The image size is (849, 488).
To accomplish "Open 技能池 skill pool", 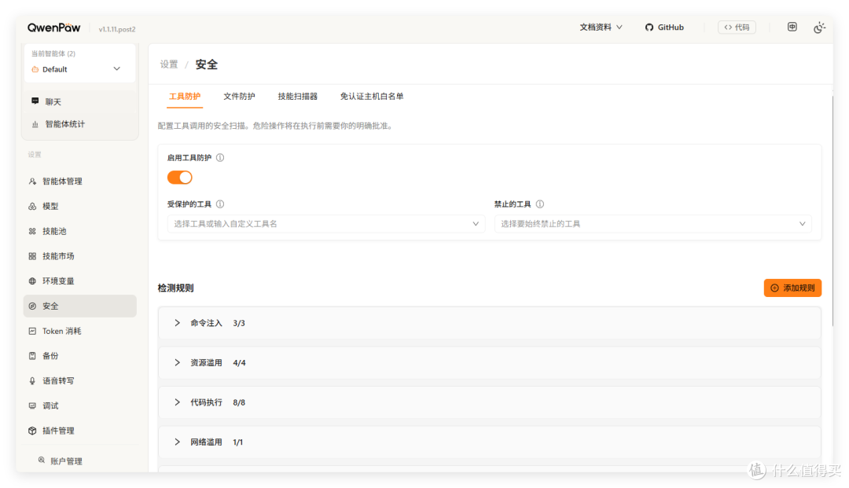I will [x=79, y=231].
